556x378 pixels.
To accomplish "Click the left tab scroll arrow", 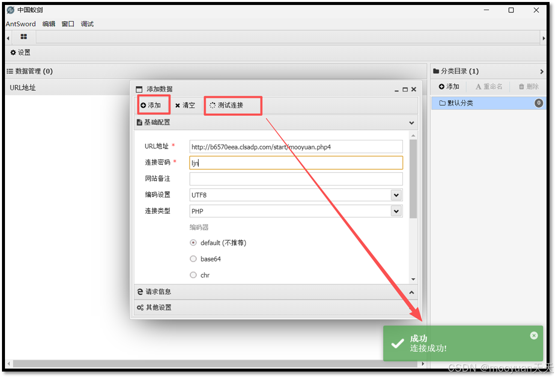I will click(x=8, y=38).
